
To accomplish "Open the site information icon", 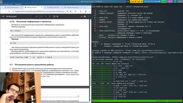I will [x=13, y=11].
